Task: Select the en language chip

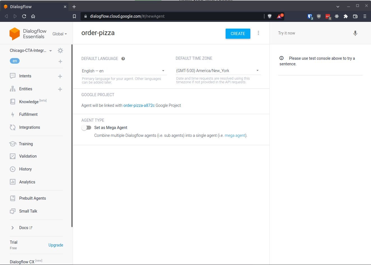Action: point(15,61)
